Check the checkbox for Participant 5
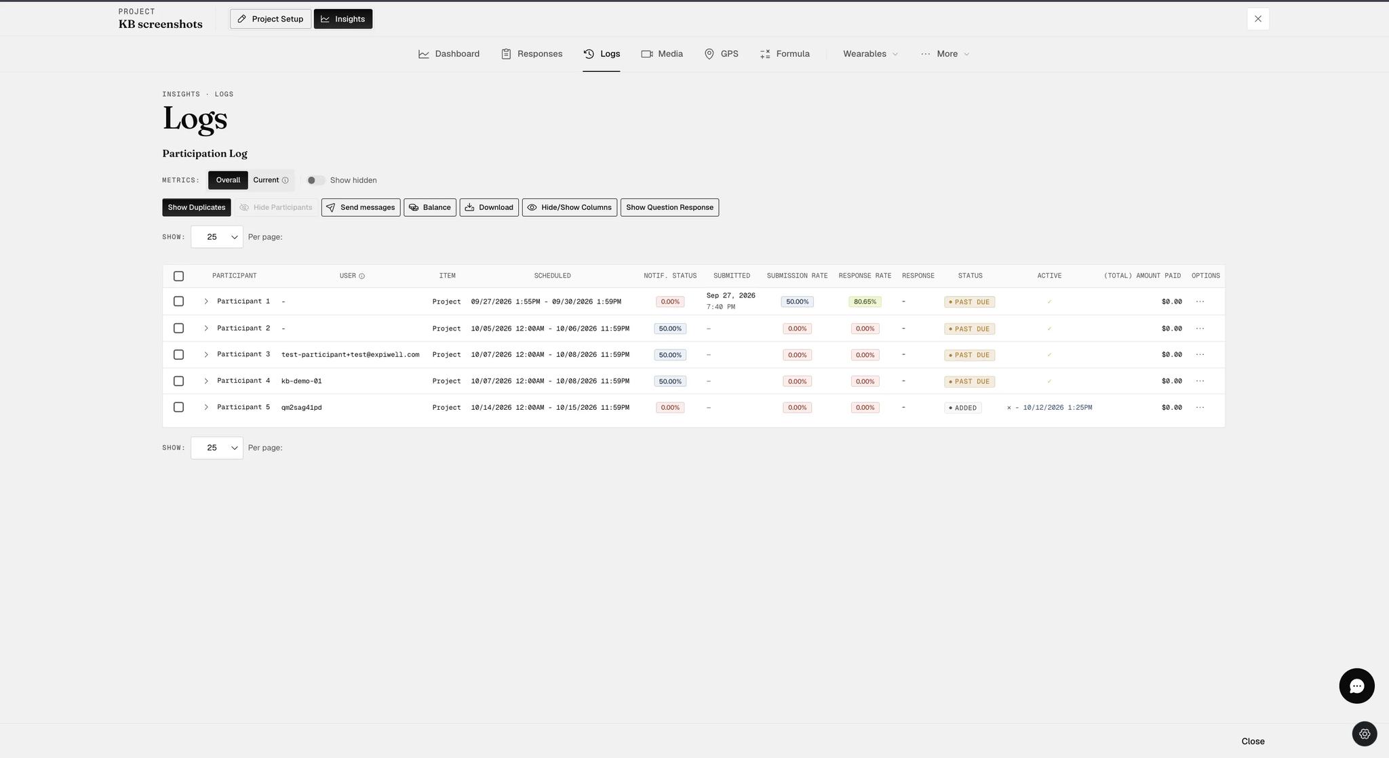Image resolution: width=1389 pixels, height=758 pixels. point(178,407)
